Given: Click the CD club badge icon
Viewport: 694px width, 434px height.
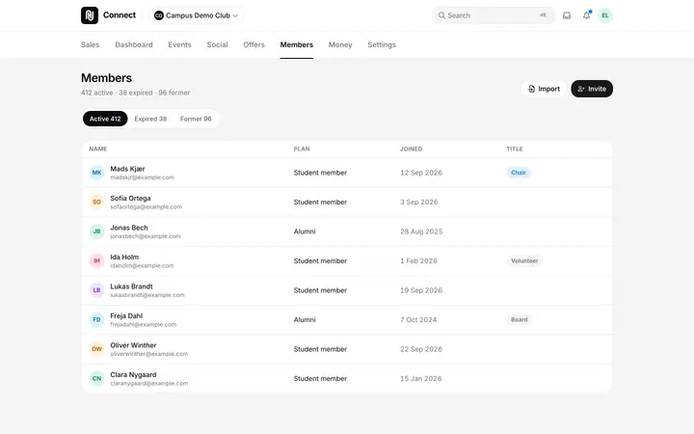Looking at the screenshot, I should 158,15.
